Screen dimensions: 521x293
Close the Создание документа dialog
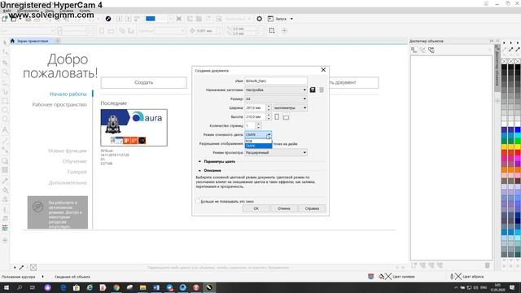[x=323, y=69]
